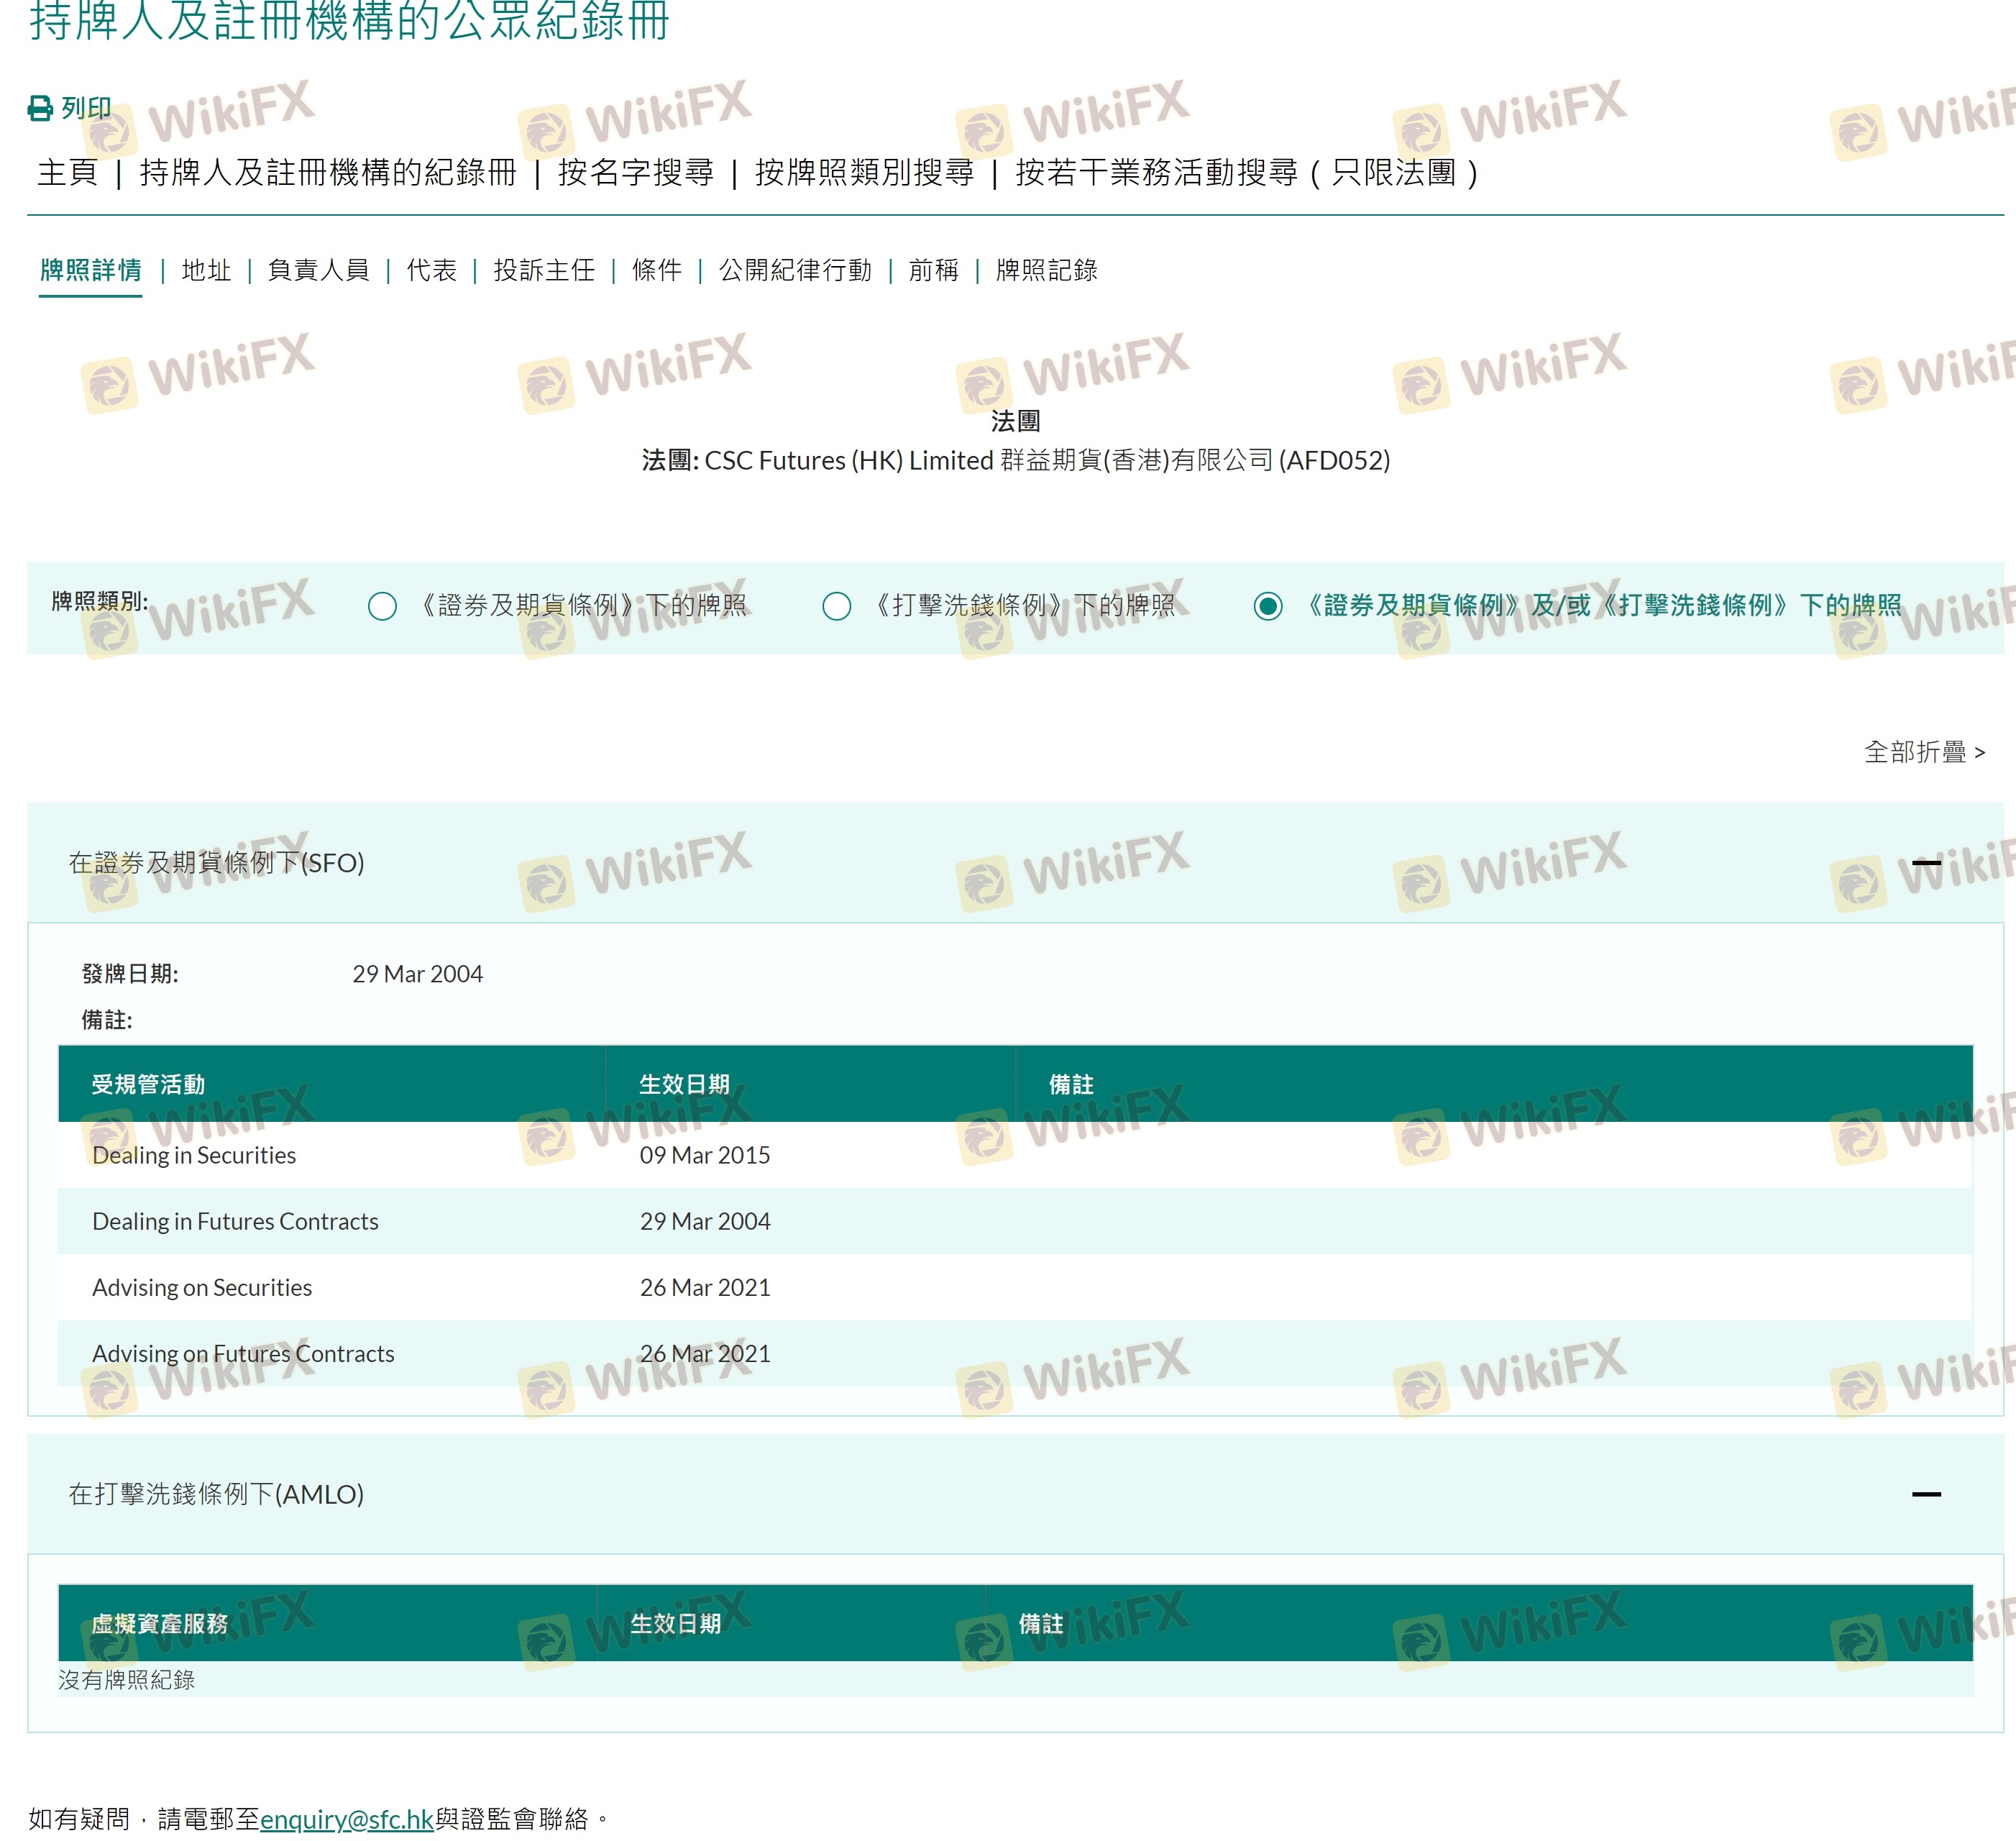View the 條件 tab
Viewport: 2016px width, 1841px height.
(x=656, y=270)
